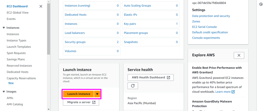
Task: Click external link icon beside Learn more
Action: (233, 92)
